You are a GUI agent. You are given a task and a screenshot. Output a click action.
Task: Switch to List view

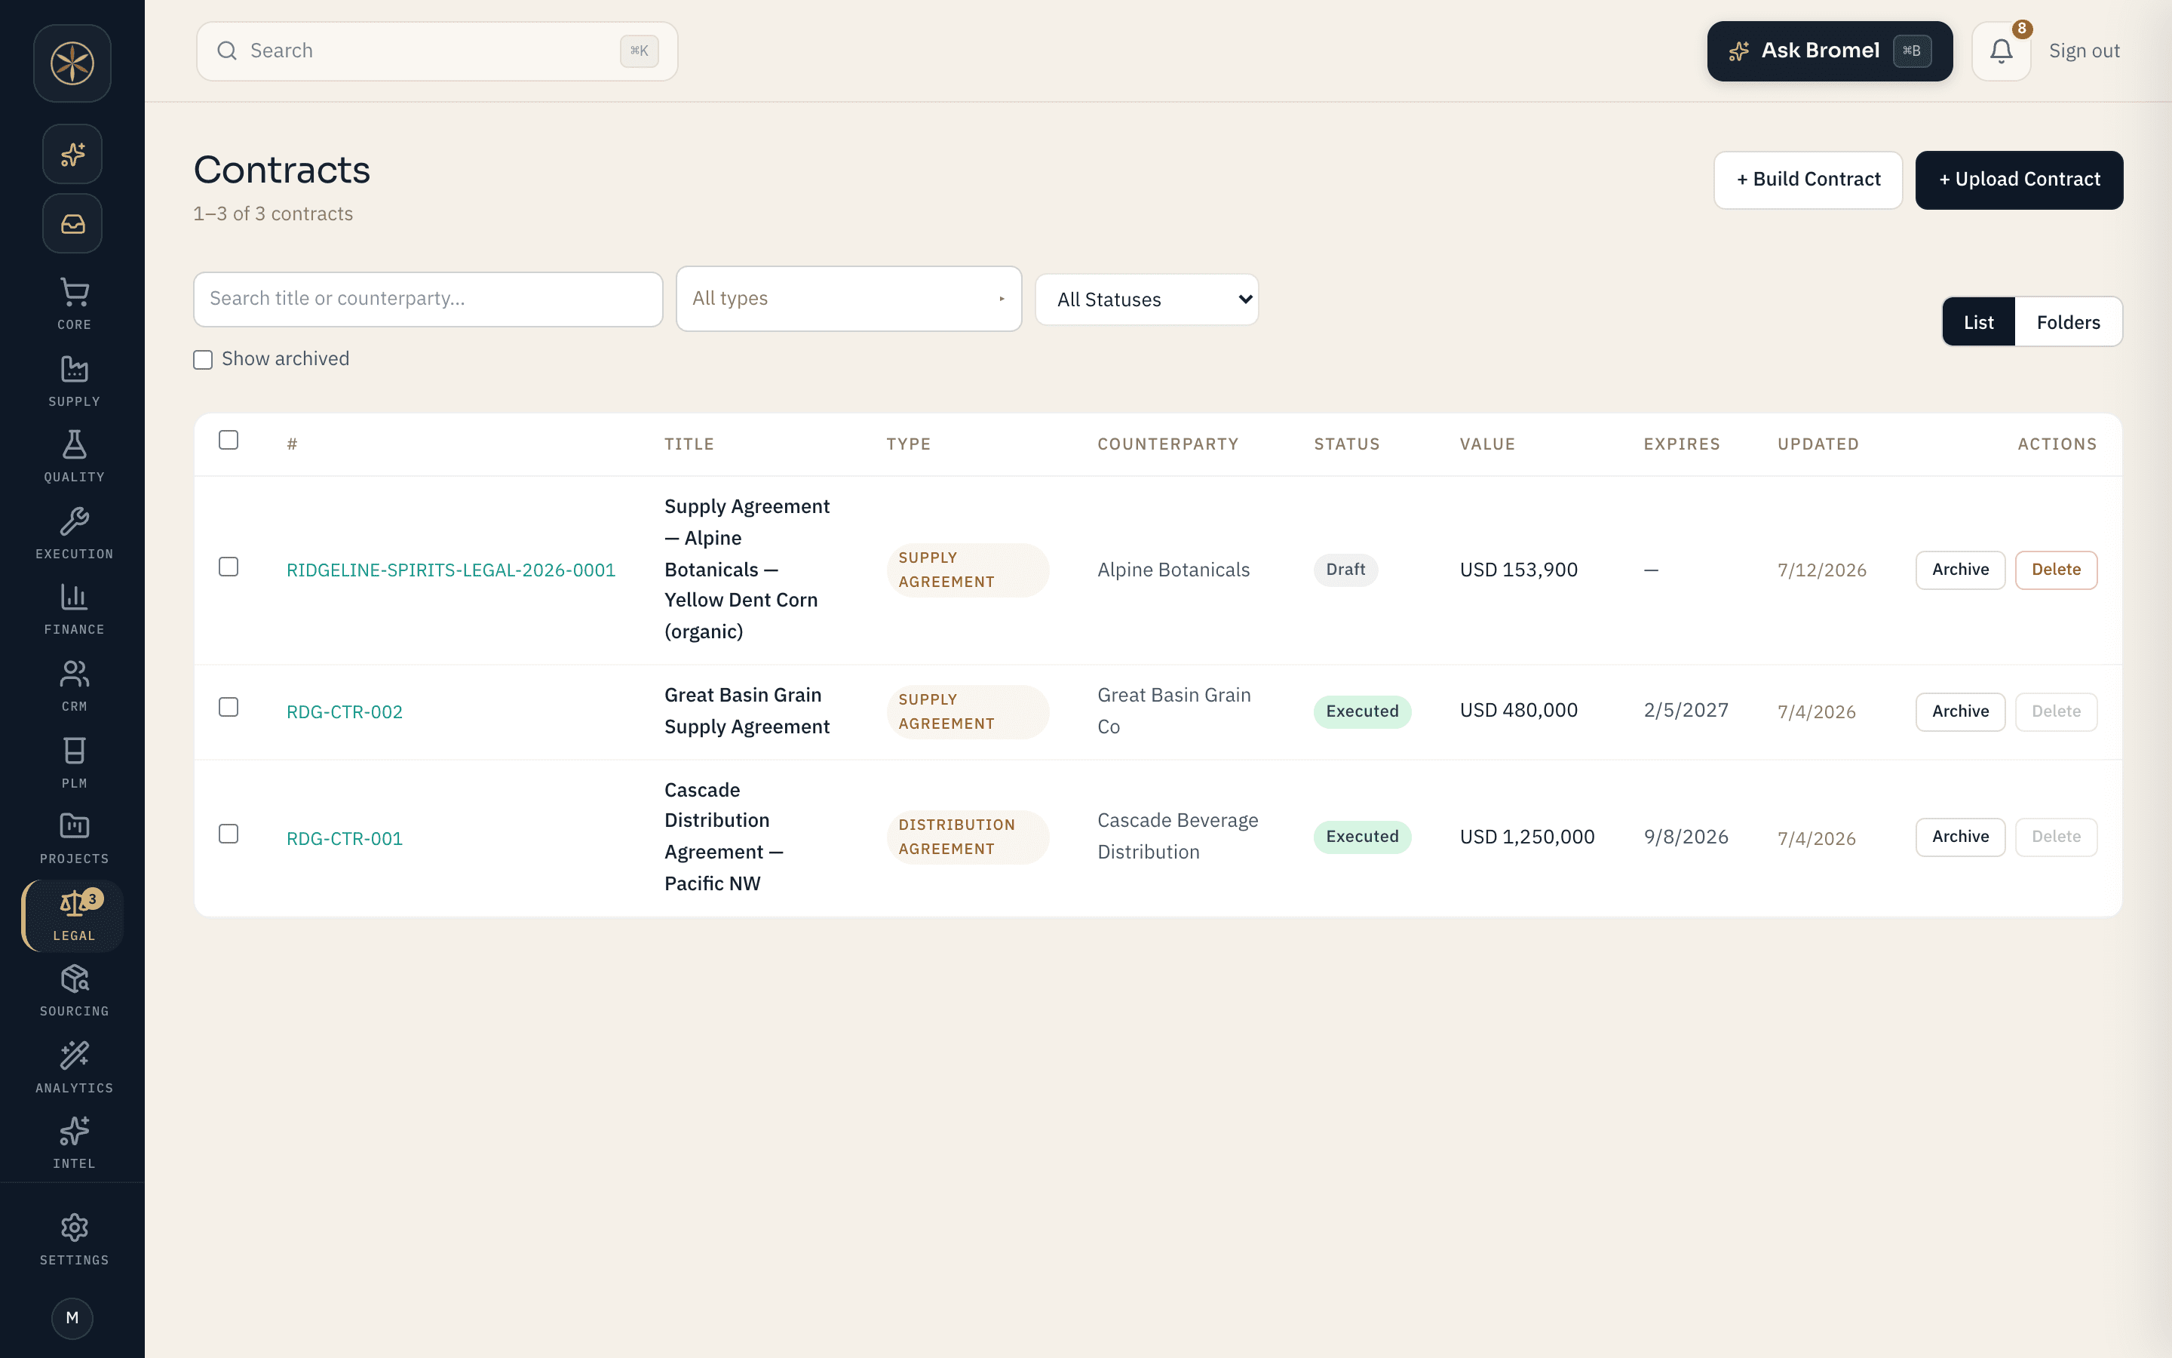point(1978,321)
